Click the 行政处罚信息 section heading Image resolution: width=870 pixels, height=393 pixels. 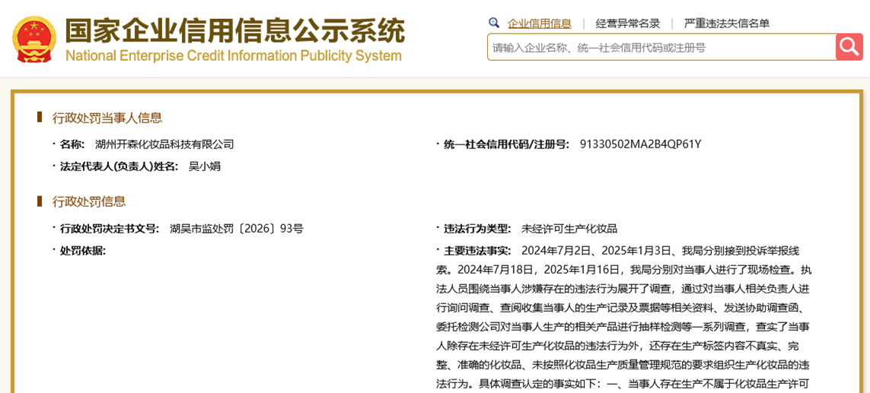[x=89, y=201]
